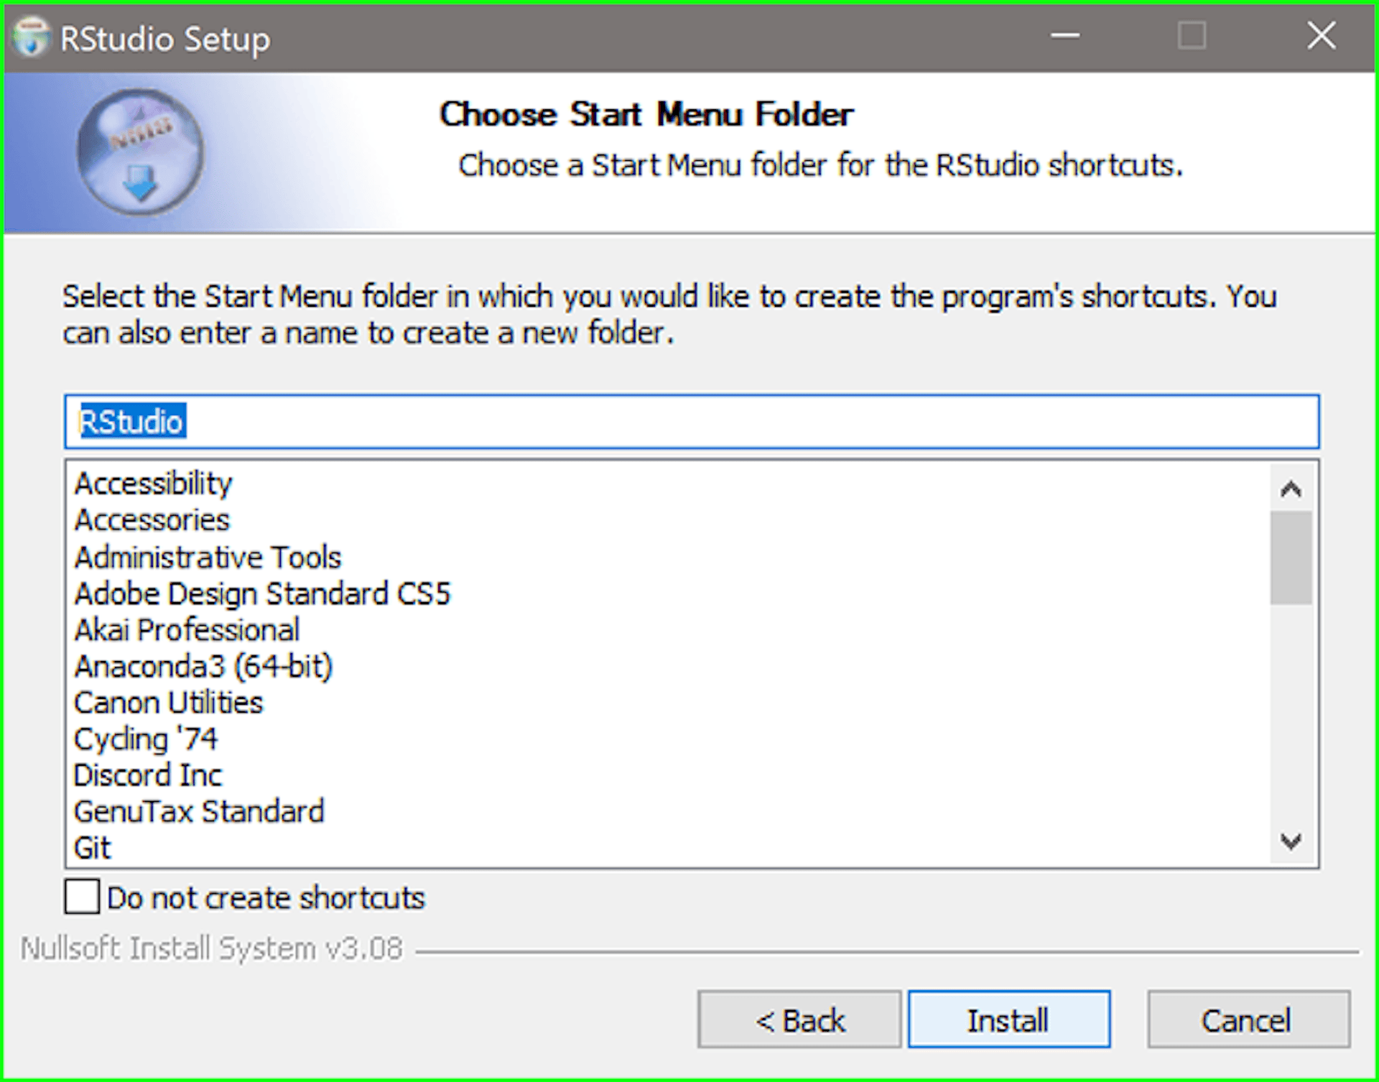Screen dimensions: 1379x1082
Task: Select the Accessories folder
Action: (x=151, y=519)
